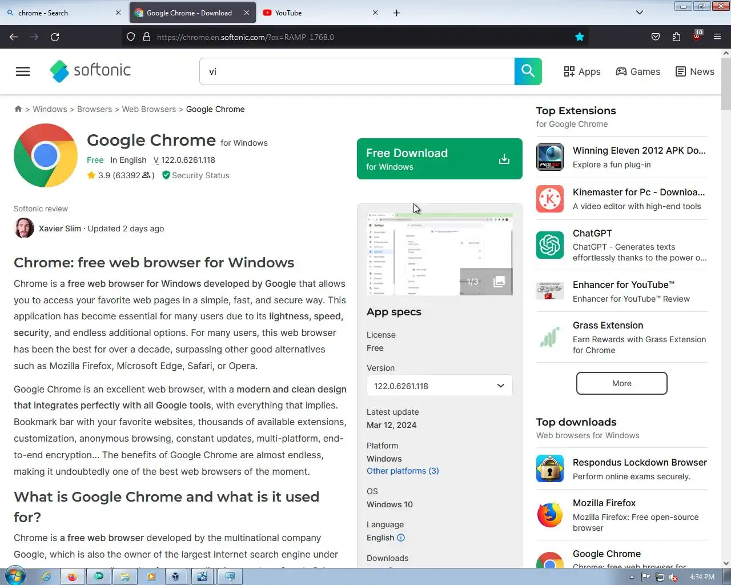The height and width of the screenshot is (585, 731).
Task: Click the red extension badge icon
Action: (x=697, y=37)
